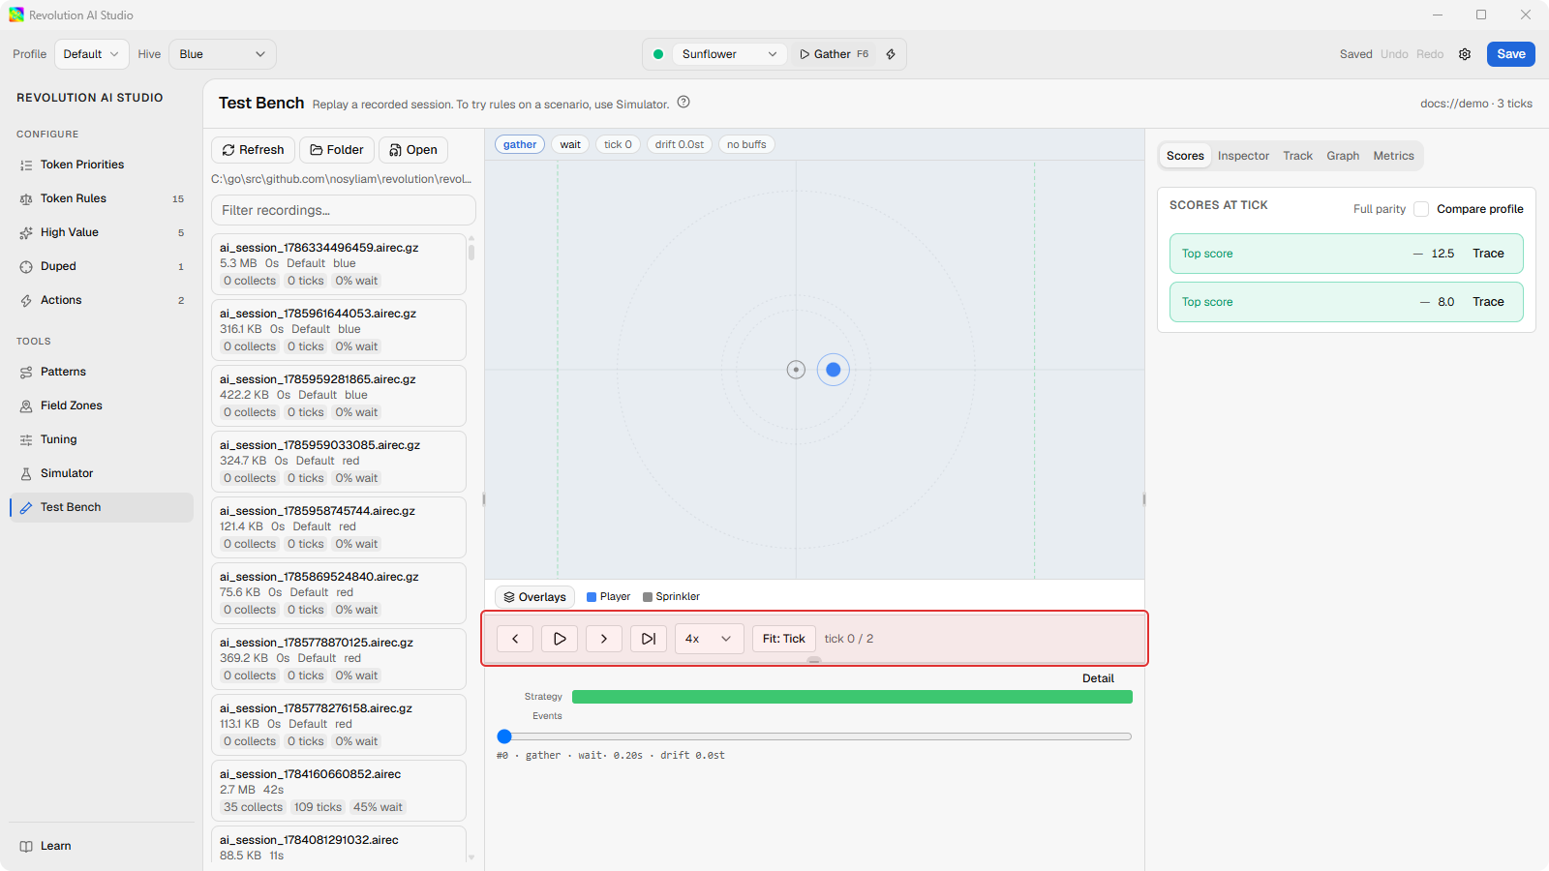Open the Duped section
This screenshot has width=1549, height=871.
click(x=102, y=266)
